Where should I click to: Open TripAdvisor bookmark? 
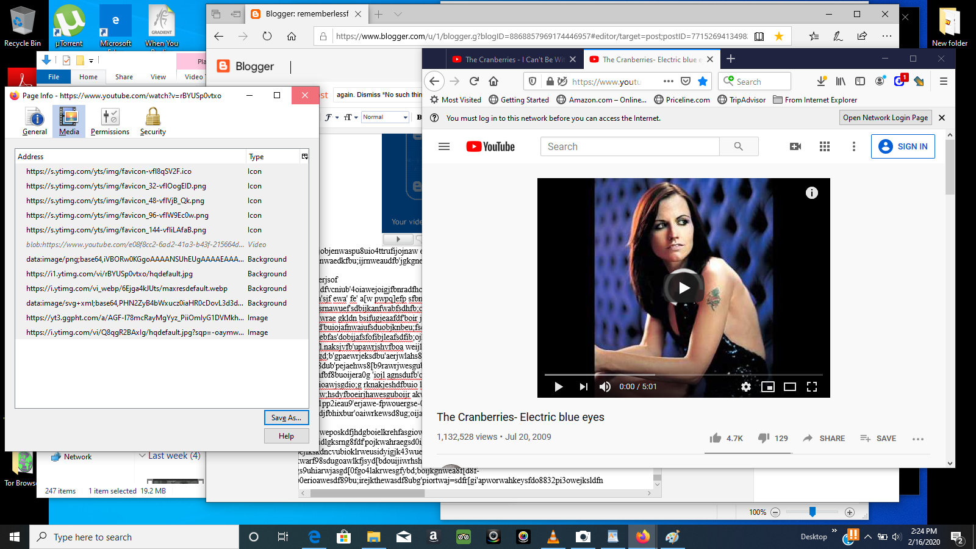point(741,100)
